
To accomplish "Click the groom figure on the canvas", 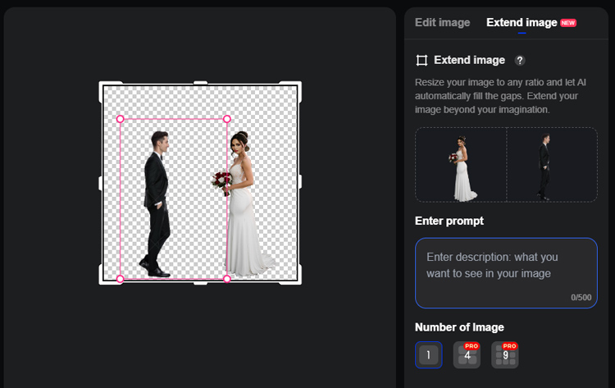I will 156,204.
